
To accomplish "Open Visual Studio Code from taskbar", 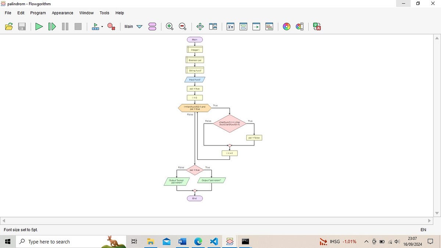I will coord(214,241).
